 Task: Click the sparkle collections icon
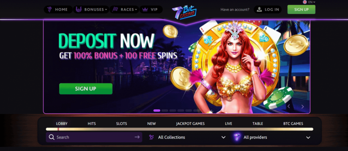(x=151, y=137)
